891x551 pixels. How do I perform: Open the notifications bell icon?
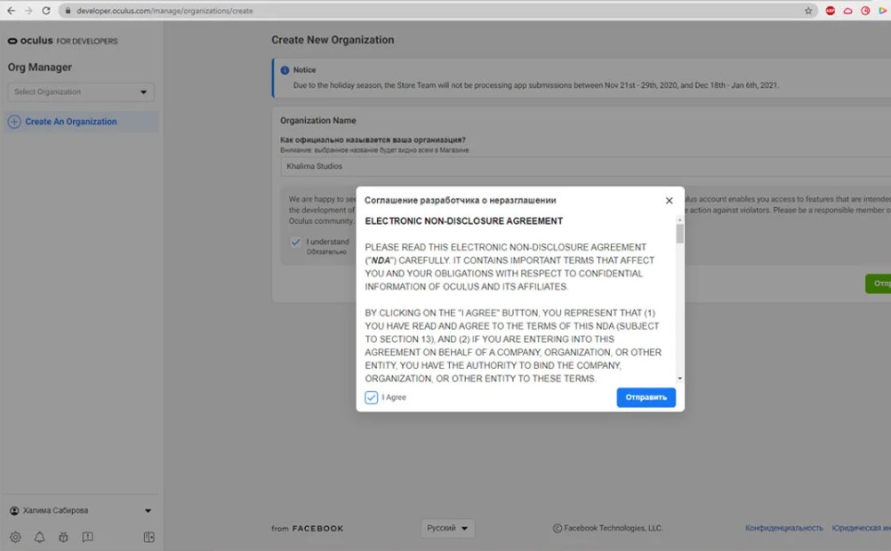point(39,538)
